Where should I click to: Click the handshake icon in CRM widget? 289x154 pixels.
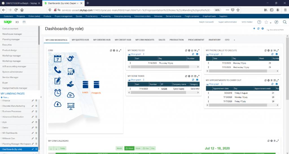pyautogui.click(x=70, y=59)
